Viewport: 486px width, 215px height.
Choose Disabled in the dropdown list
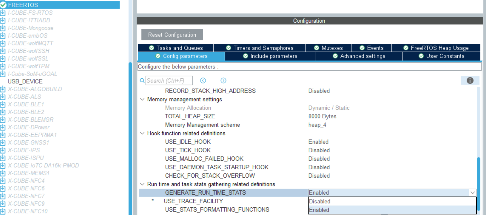(392, 201)
